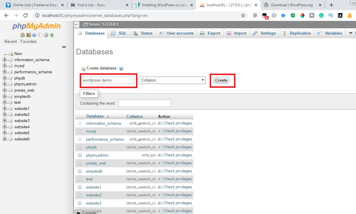356x214 pixels.
Task: Open the Export tab
Action: click(x=210, y=33)
